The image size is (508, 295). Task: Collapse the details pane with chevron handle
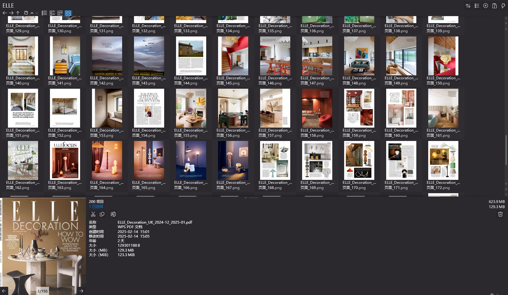point(246,197)
